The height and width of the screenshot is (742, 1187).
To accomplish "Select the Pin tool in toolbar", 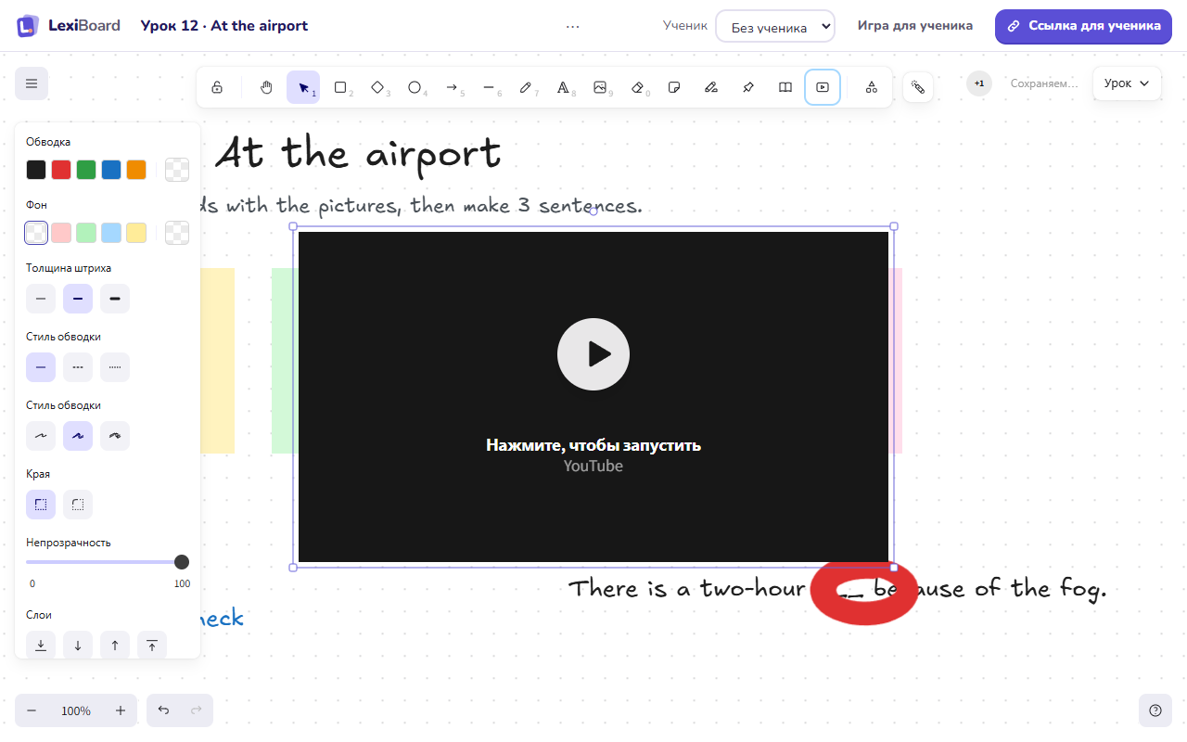I will [x=748, y=87].
